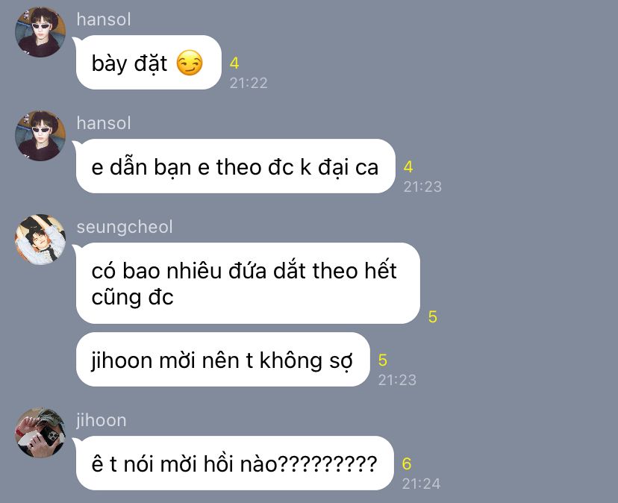Click the seungcheol sender name
618x503 pixels.
pyautogui.click(x=125, y=227)
